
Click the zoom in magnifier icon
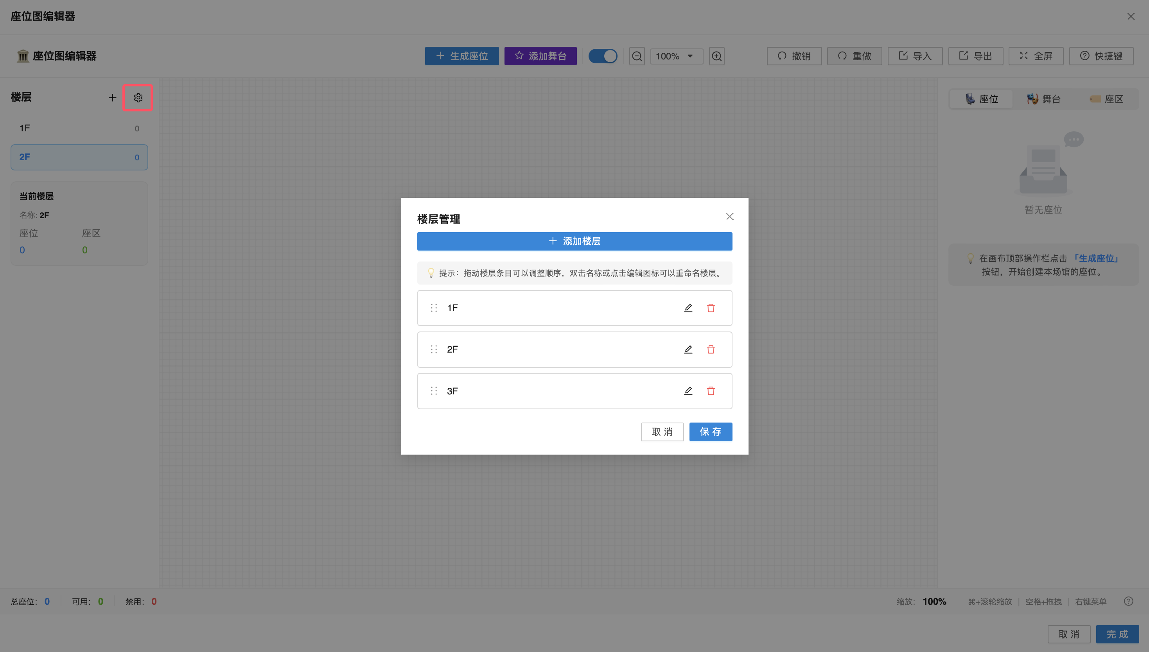[x=716, y=56]
